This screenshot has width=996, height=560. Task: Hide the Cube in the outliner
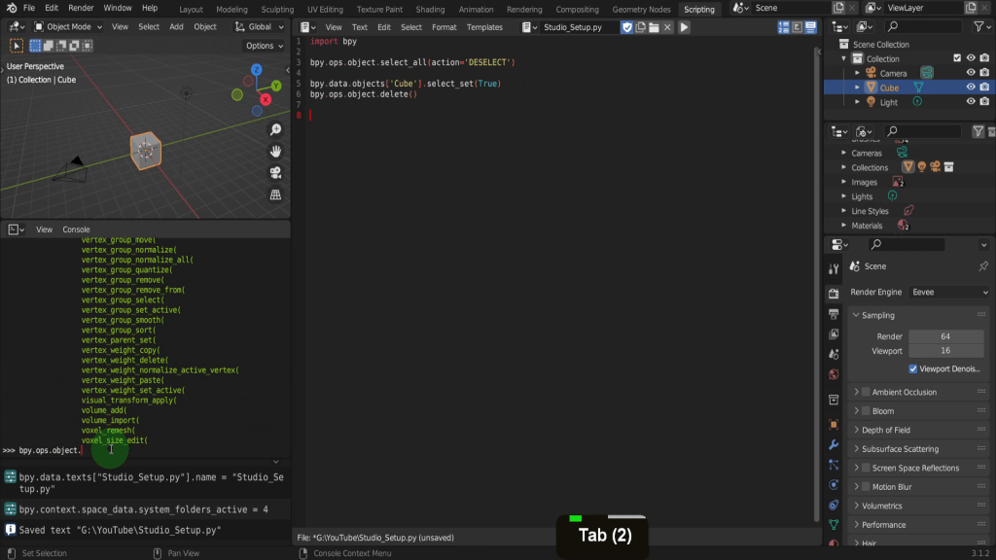971,87
